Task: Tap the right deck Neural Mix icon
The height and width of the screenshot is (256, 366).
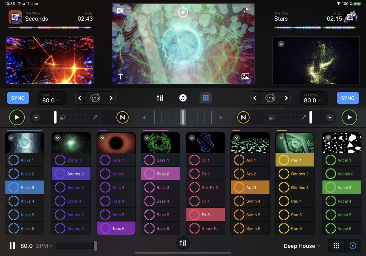Action: [243, 117]
